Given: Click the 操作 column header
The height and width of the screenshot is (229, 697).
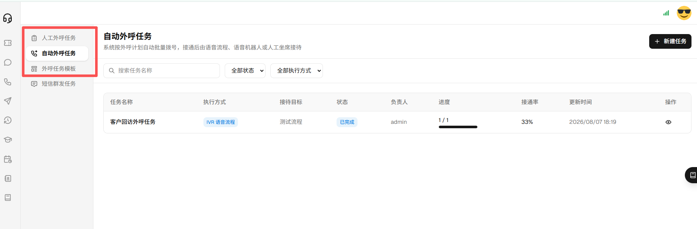Looking at the screenshot, I should [x=671, y=102].
